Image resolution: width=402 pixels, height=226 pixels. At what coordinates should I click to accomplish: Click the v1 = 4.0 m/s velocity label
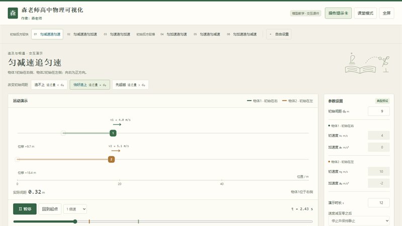pos(120,120)
